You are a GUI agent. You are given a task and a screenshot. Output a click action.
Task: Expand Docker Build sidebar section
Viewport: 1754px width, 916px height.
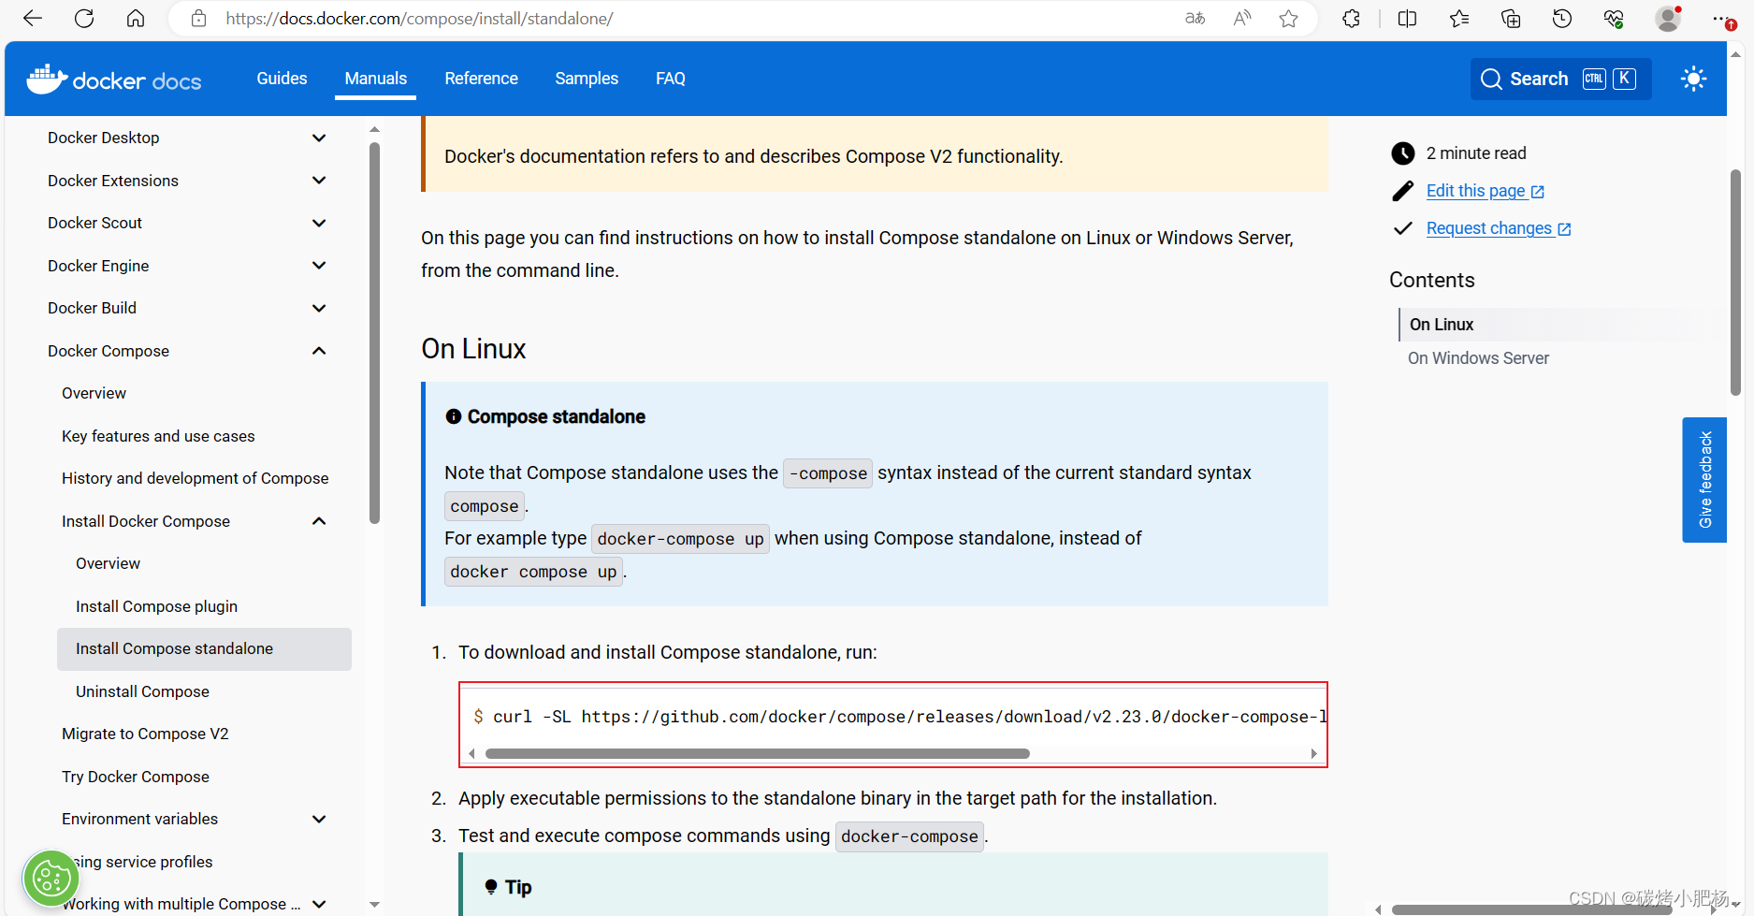coord(319,308)
